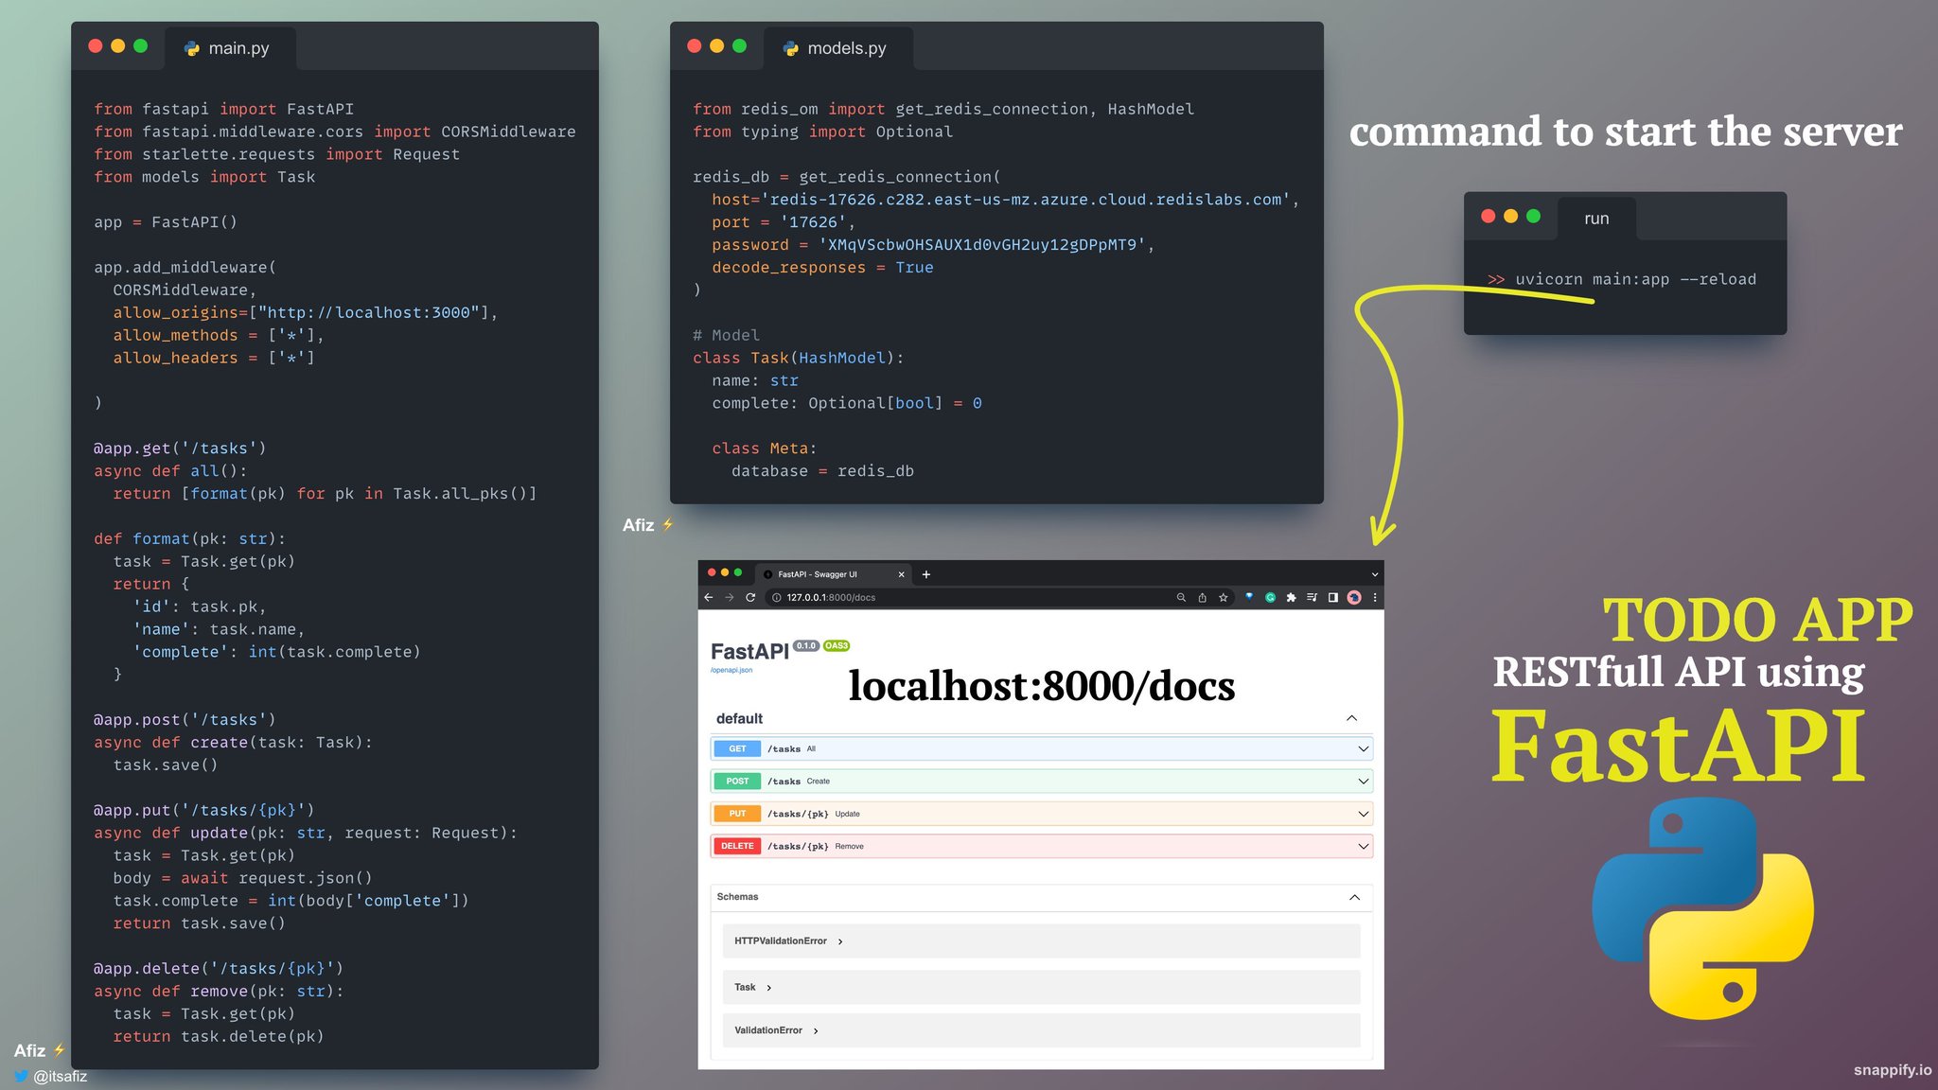Bookmark the page with the star icon
This screenshot has width=1938, height=1090.
tap(1223, 597)
